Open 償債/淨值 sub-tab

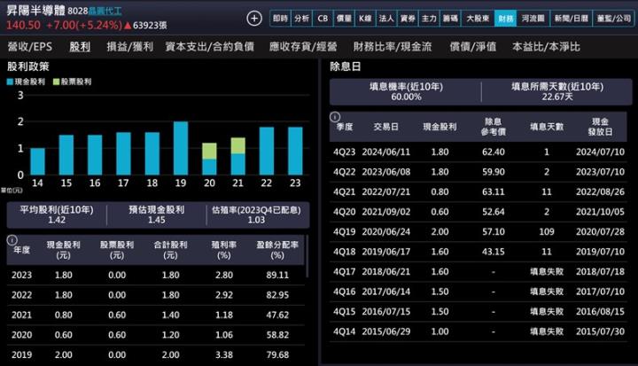[473, 47]
